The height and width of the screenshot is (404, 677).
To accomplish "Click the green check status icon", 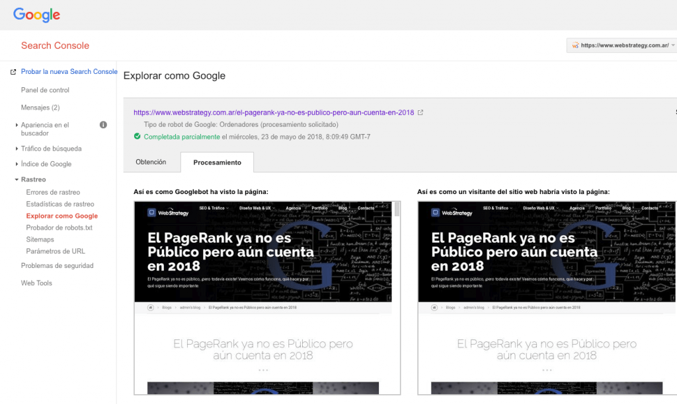I will pos(138,136).
